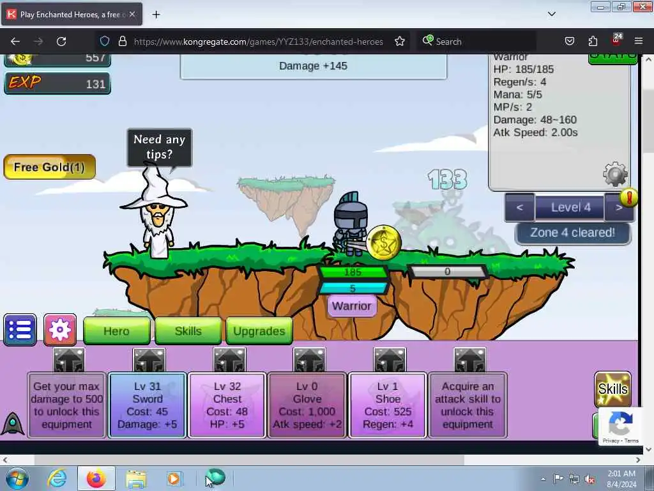
Task: Open the Windows Start orb
Action: [x=17, y=478]
